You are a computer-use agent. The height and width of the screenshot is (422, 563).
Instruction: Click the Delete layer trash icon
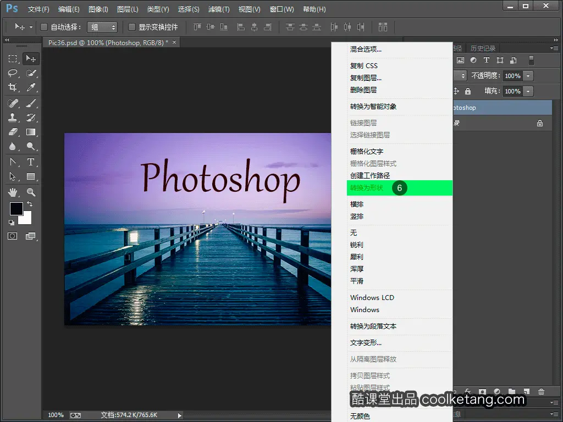coord(542,391)
